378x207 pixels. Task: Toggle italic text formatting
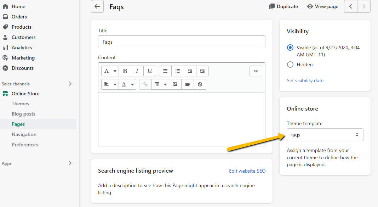click(x=137, y=71)
